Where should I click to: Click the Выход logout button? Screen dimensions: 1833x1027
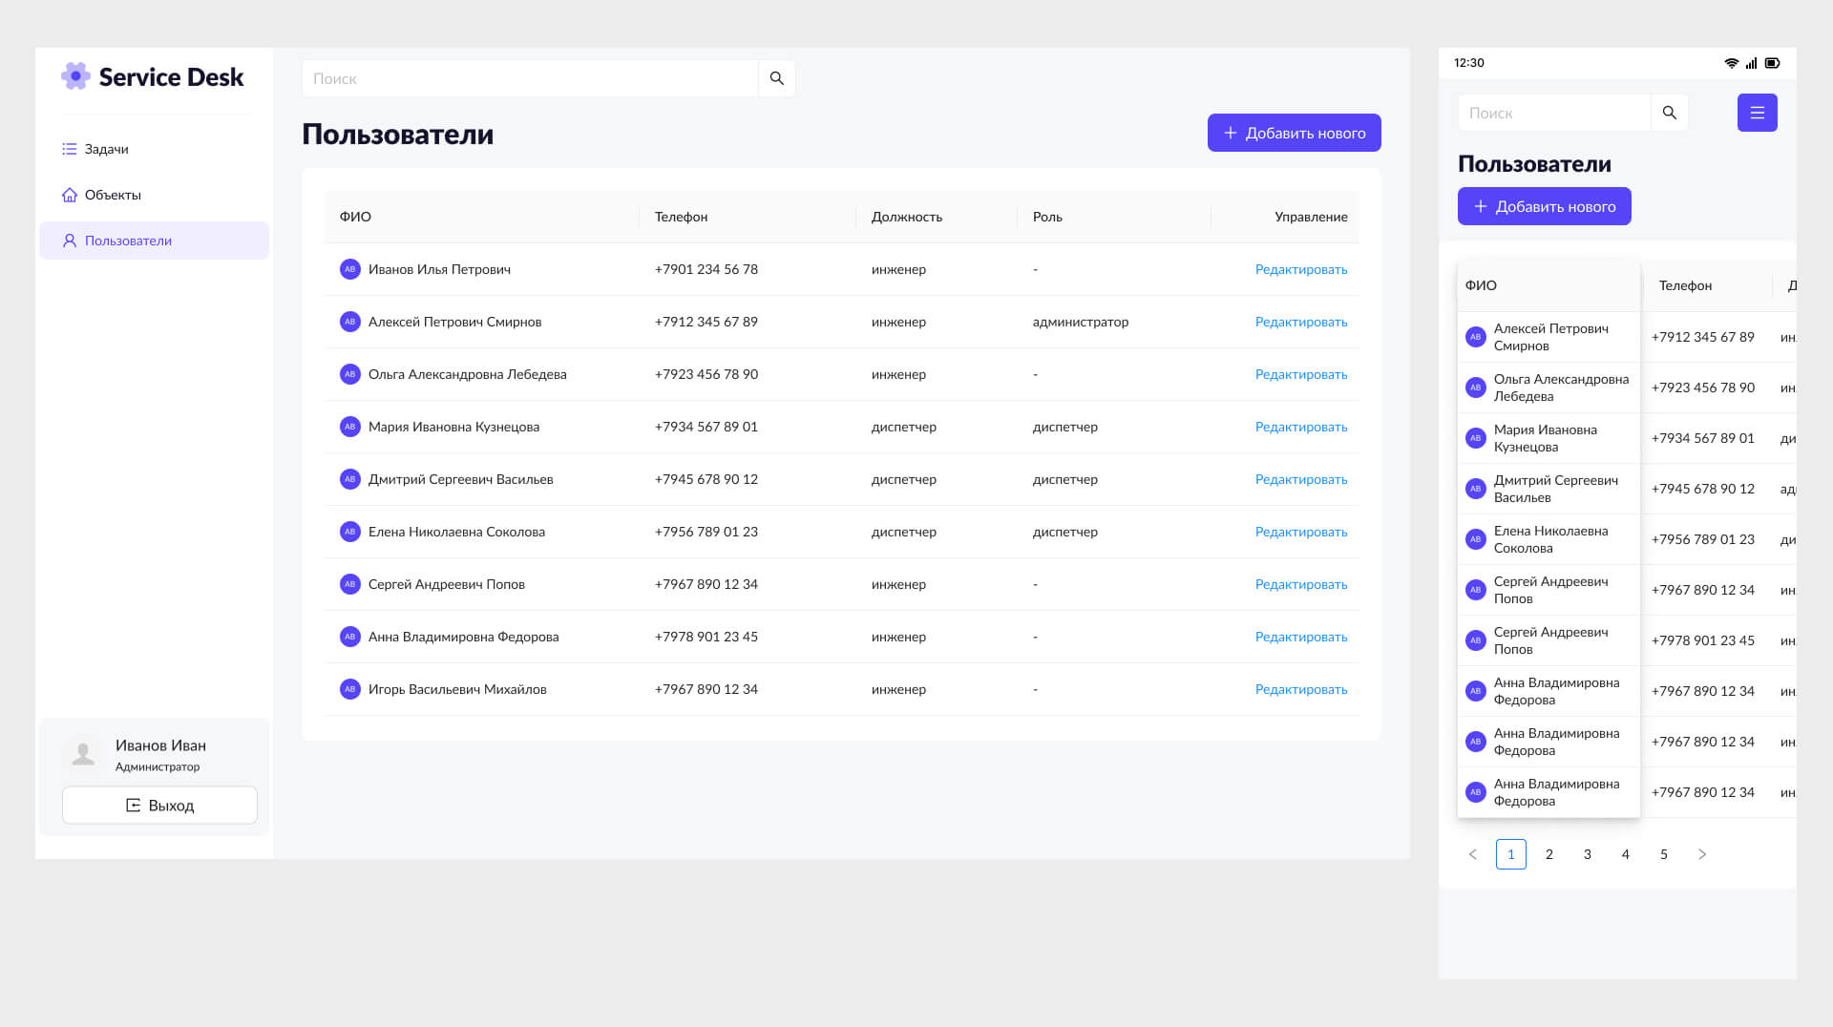click(x=159, y=806)
